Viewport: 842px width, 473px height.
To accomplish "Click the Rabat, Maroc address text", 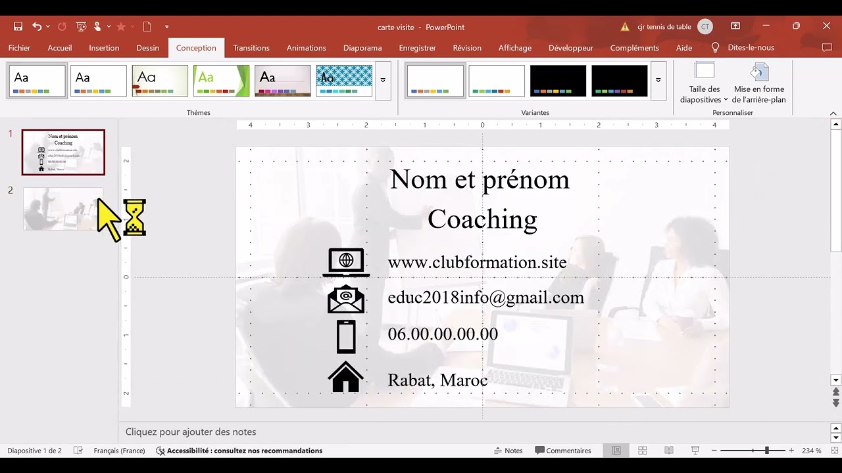I will tap(437, 380).
